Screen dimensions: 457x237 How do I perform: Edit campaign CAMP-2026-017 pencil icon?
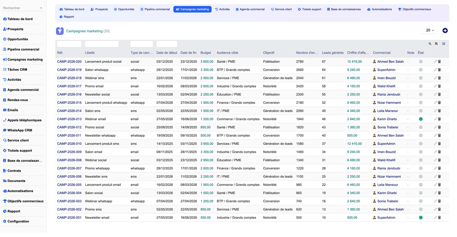pyautogui.click(x=435, y=86)
